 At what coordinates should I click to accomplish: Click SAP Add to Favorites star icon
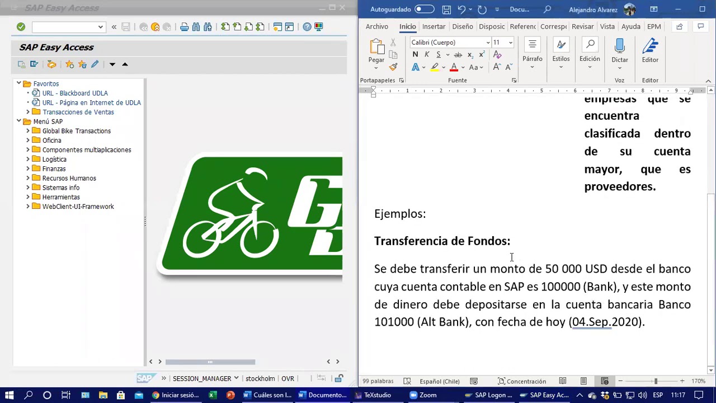pos(69,64)
